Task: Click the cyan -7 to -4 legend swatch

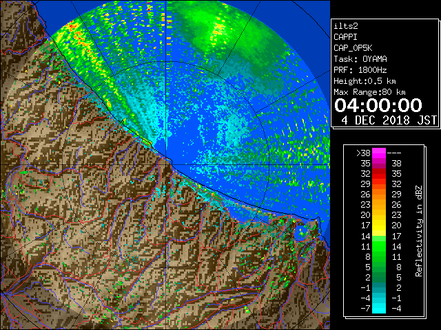Action: pos(379,308)
